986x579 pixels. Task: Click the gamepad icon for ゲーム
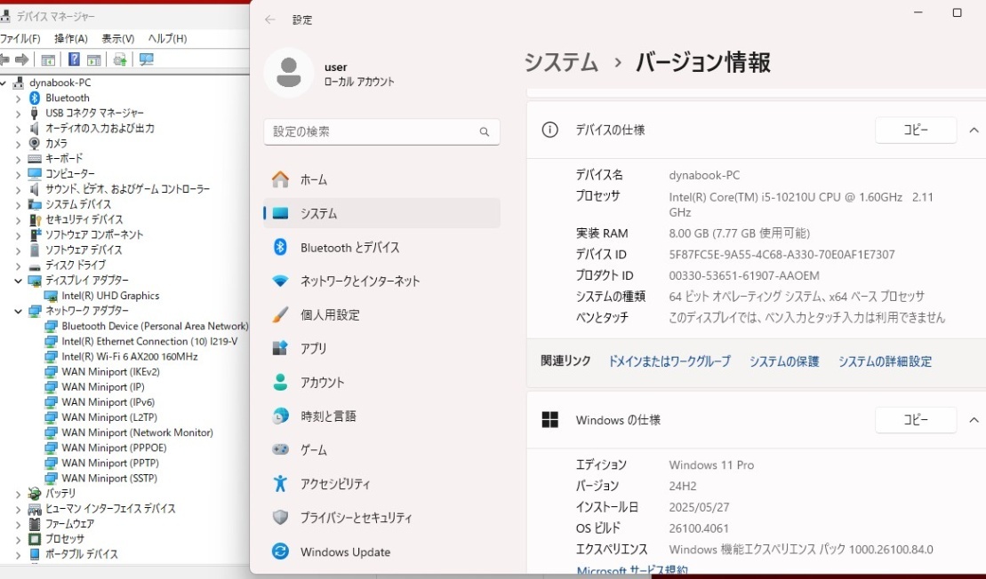(280, 449)
